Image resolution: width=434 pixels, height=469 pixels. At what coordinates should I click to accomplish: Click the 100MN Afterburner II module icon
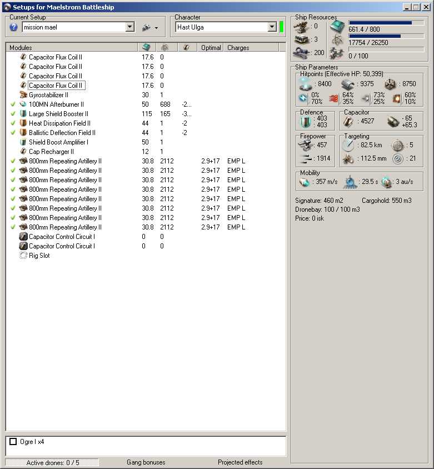pyautogui.click(x=23, y=104)
